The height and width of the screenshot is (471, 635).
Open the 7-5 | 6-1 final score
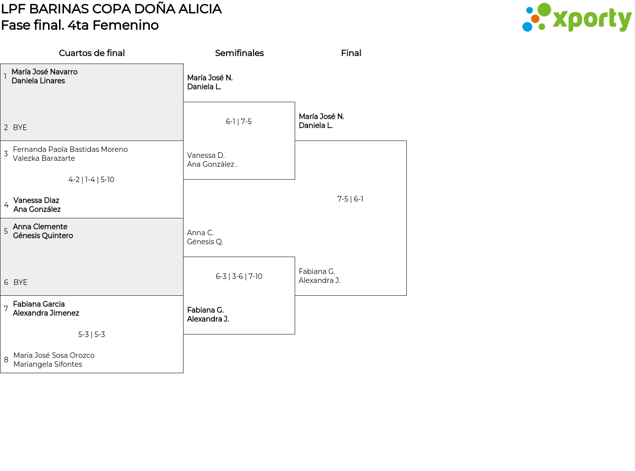tap(350, 199)
